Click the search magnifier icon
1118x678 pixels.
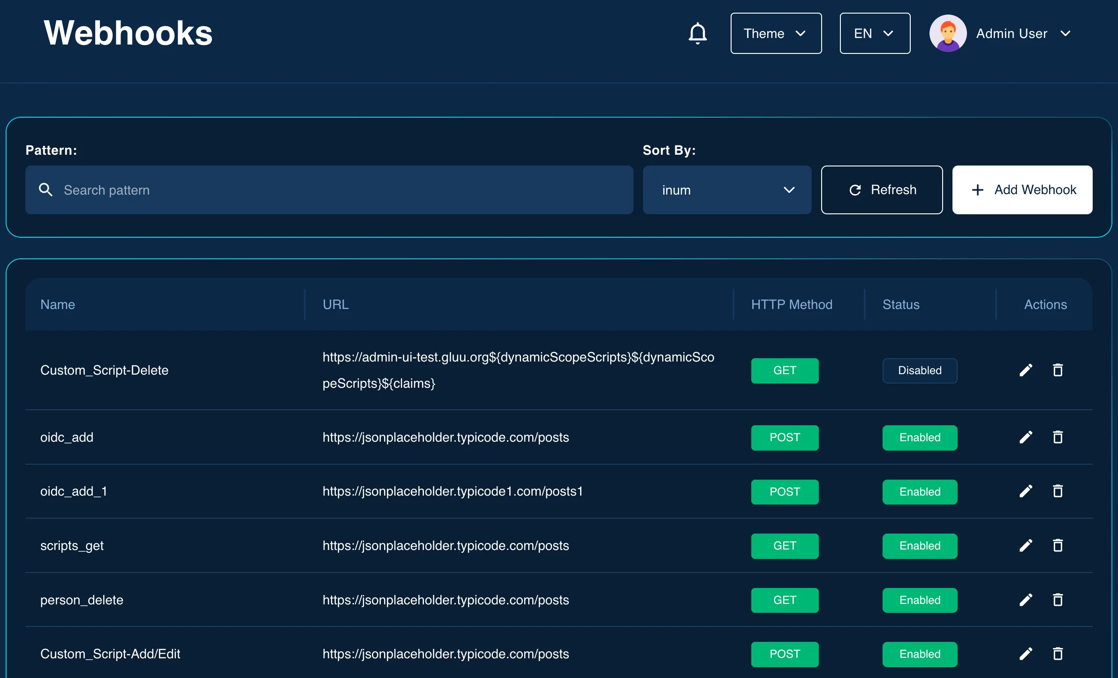(x=45, y=190)
